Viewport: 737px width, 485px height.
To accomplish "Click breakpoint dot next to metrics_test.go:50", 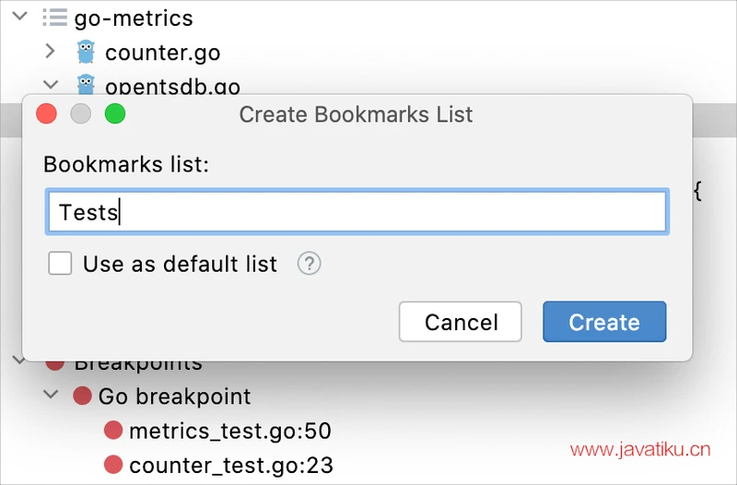I will [113, 431].
